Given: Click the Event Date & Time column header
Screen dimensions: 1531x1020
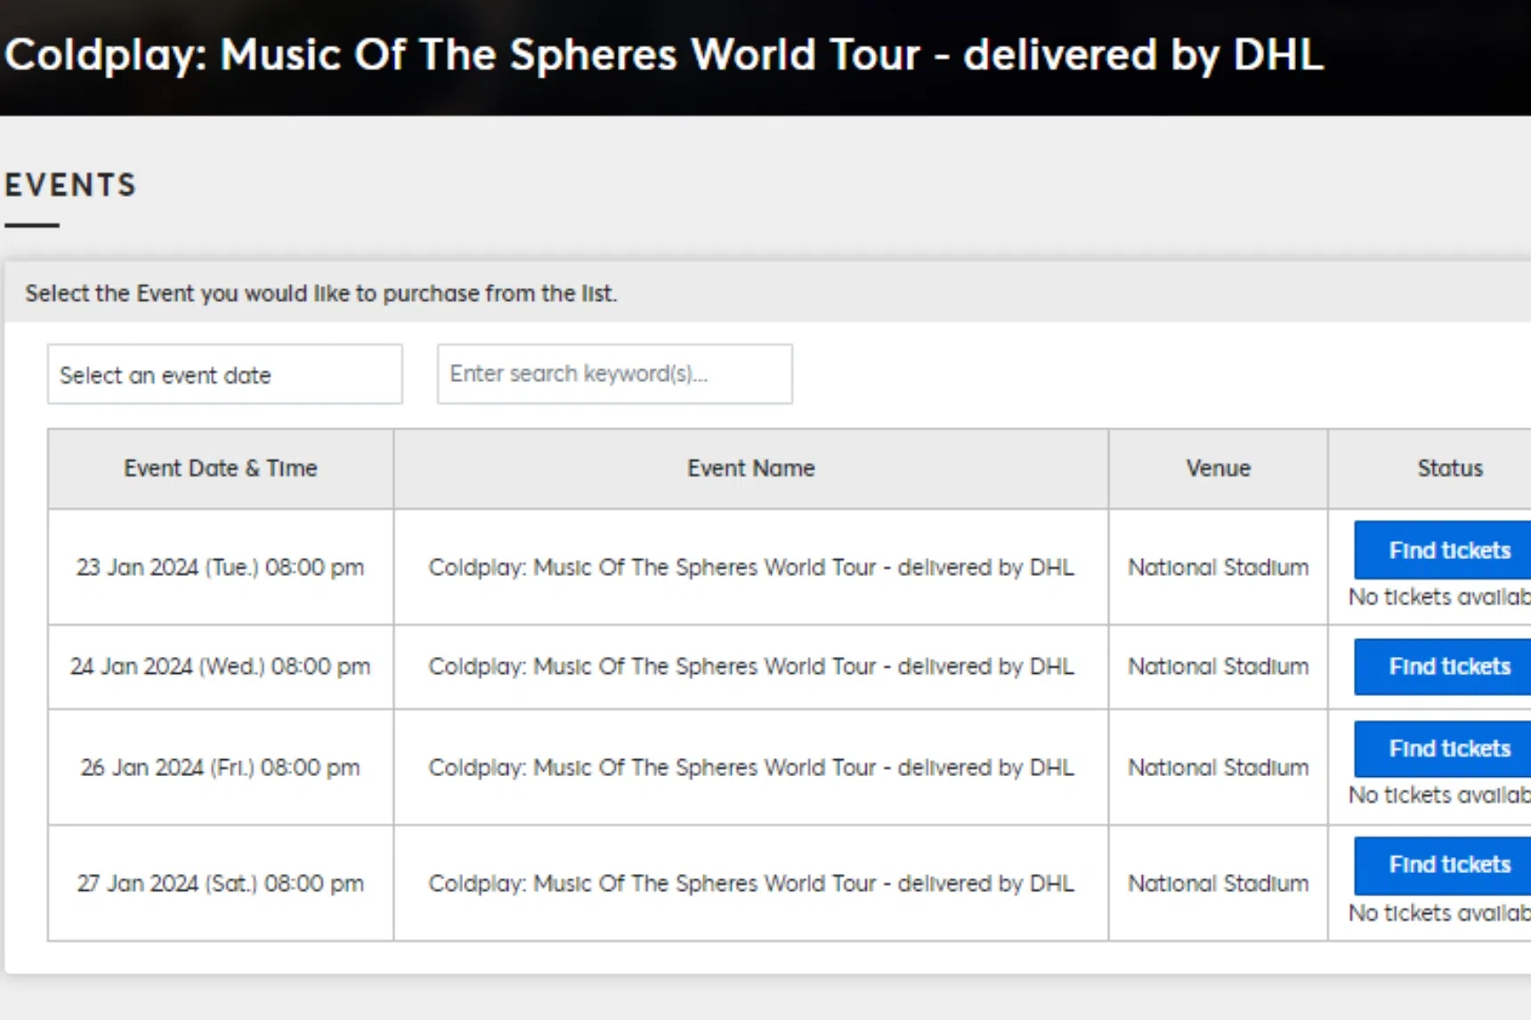Looking at the screenshot, I should coord(221,468).
